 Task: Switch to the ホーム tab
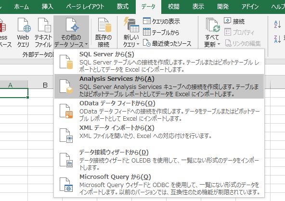click(x=22, y=7)
